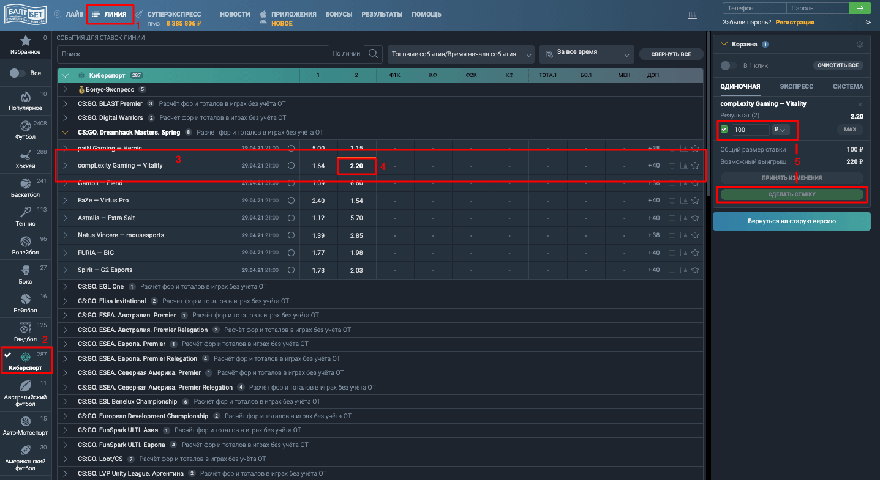Choose Австралийский футбол in sidebar
880x480 pixels.
pos(26,394)
